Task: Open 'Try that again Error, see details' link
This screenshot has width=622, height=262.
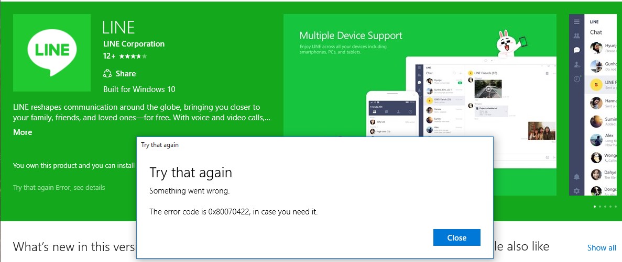Action: click(59, 187)
